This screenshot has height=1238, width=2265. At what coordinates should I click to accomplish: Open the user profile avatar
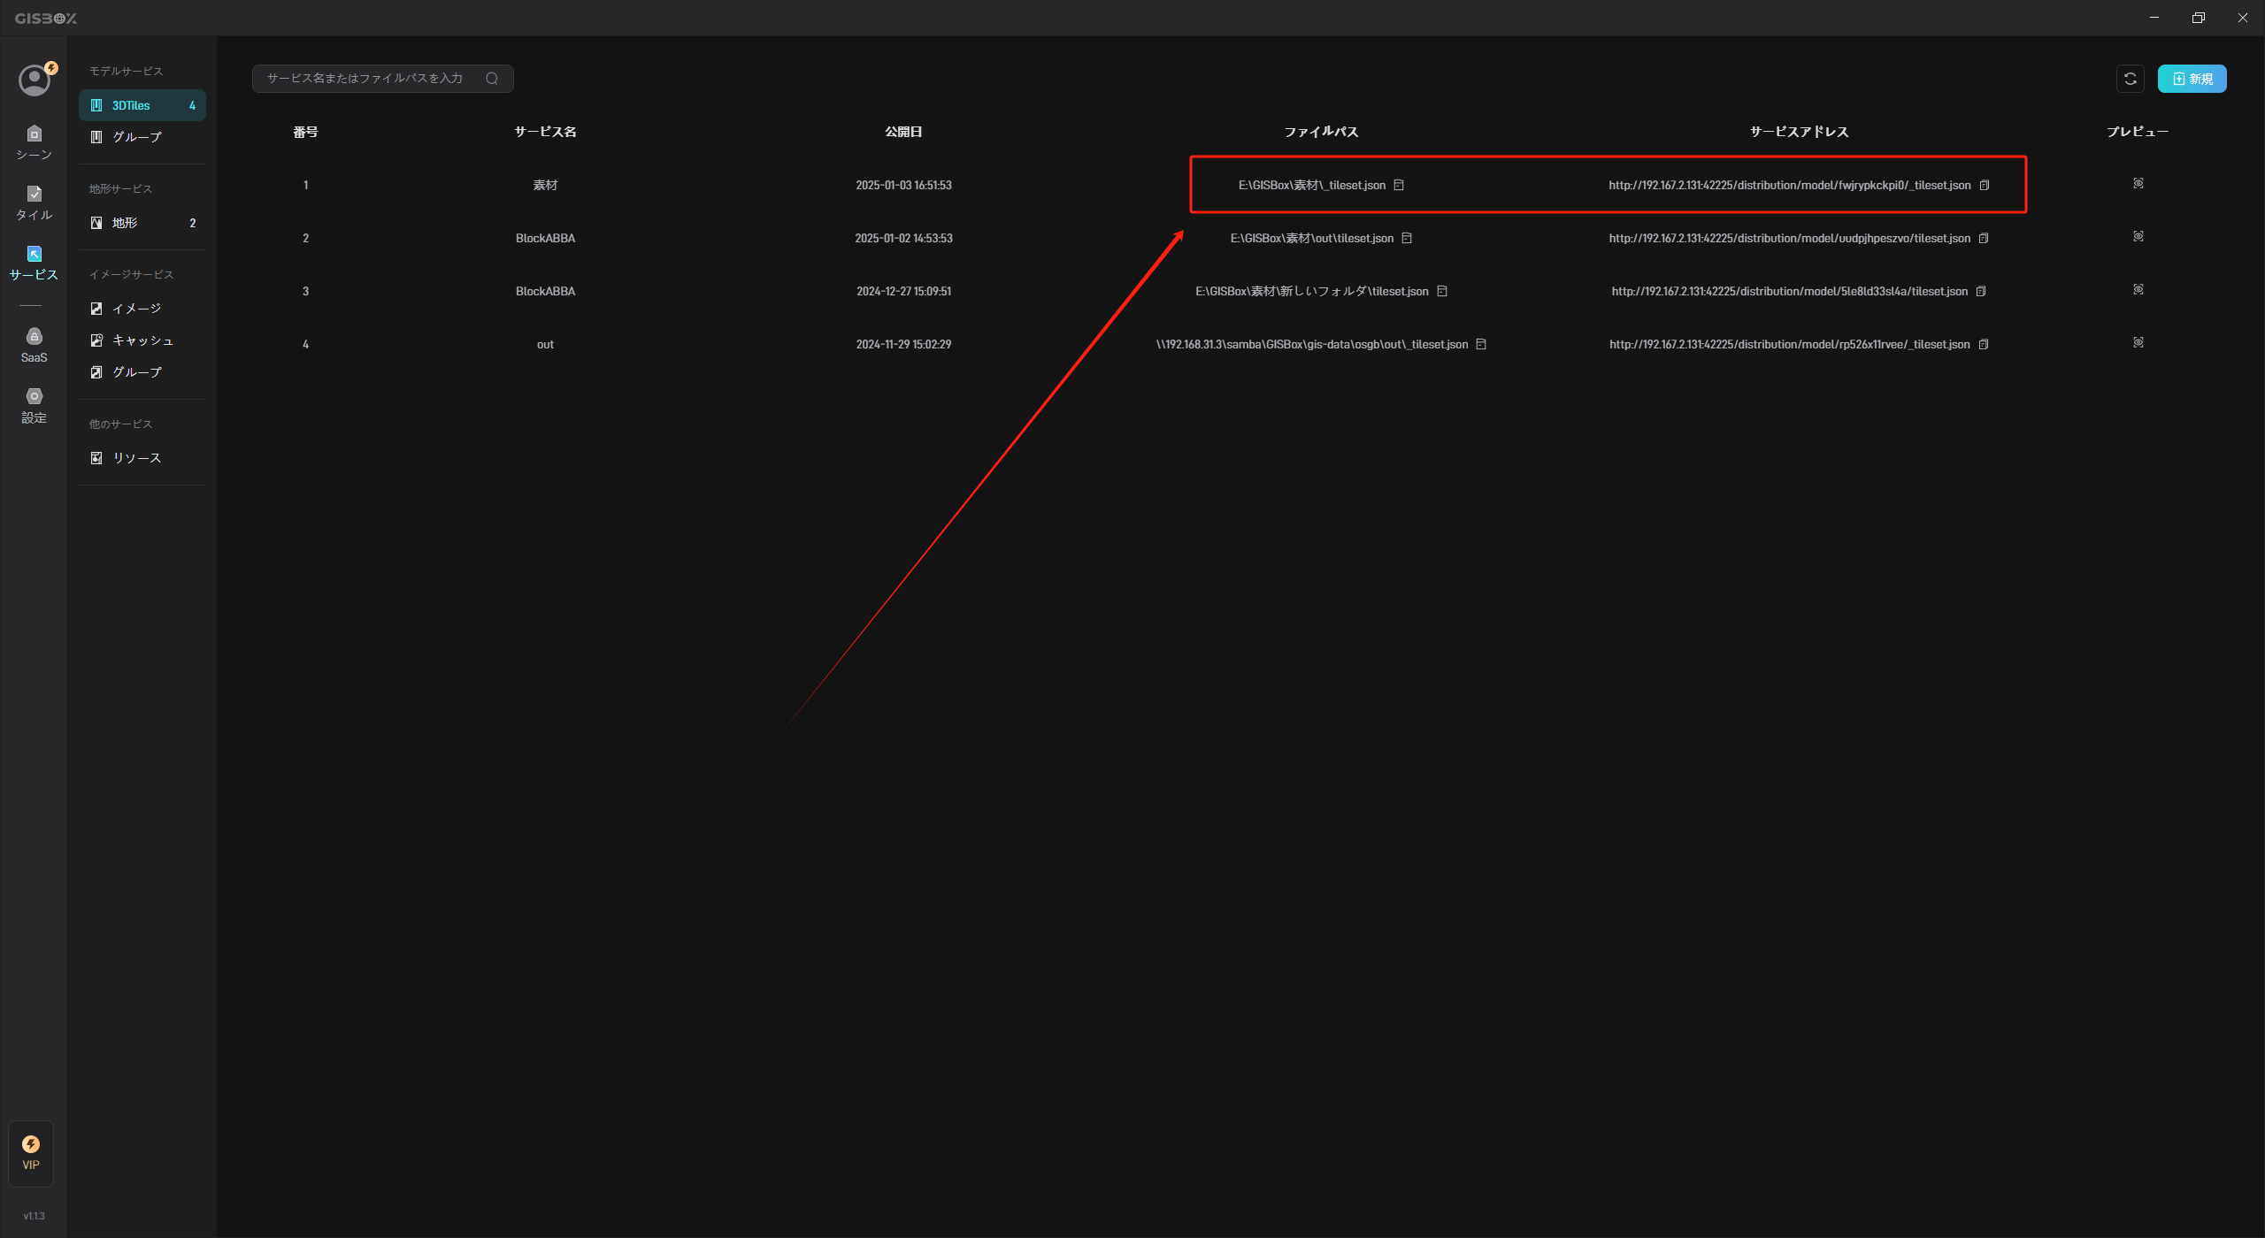[x=35, y=80]
